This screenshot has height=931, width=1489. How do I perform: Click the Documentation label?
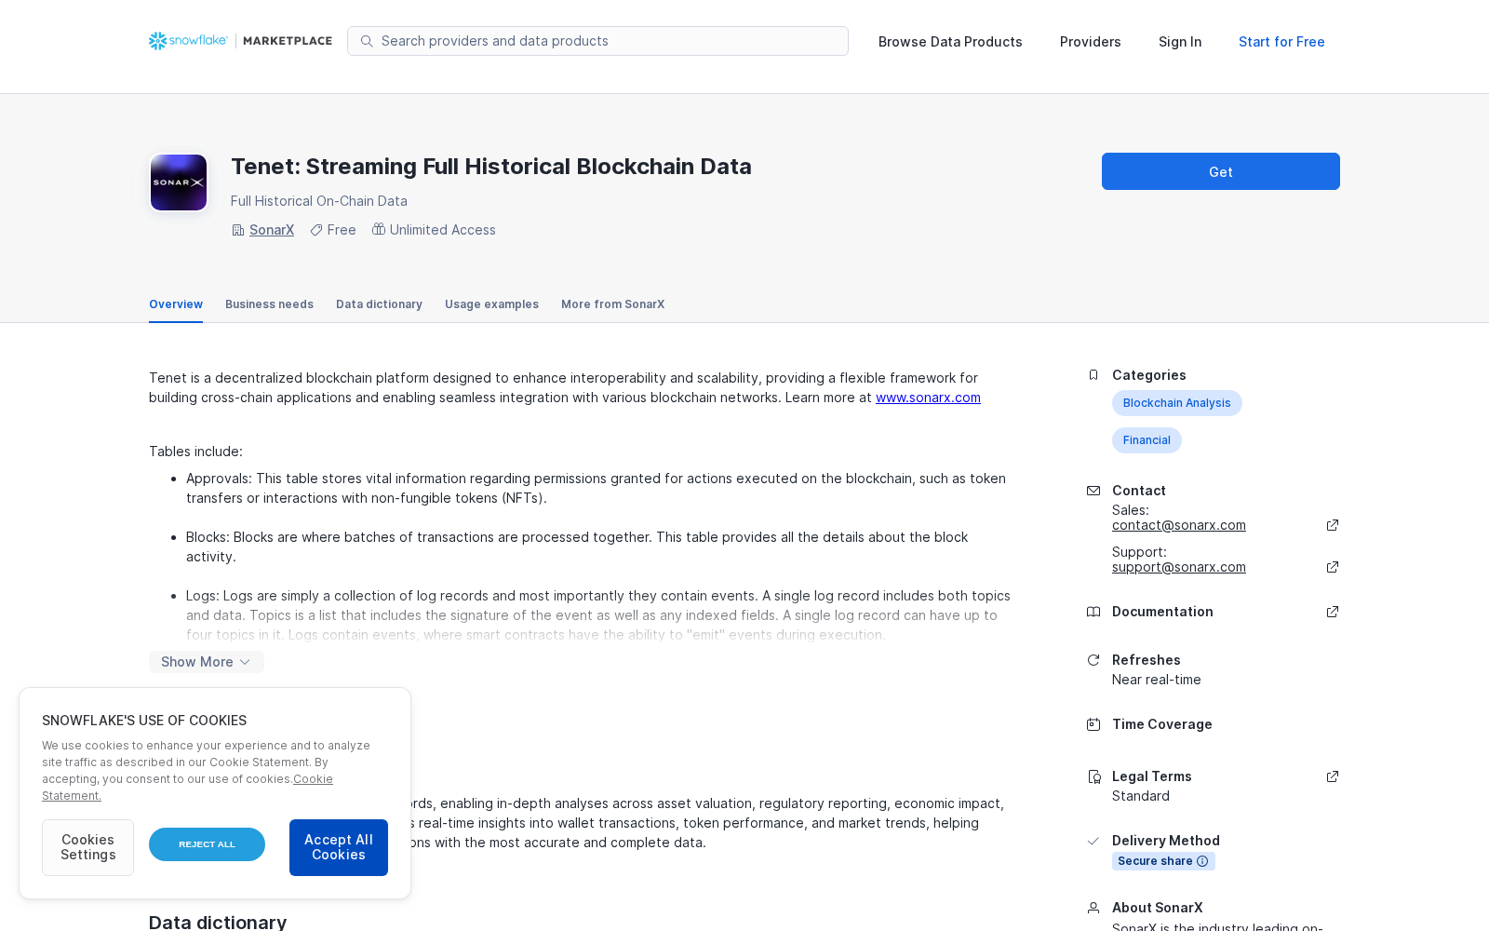coord(1162,612)
